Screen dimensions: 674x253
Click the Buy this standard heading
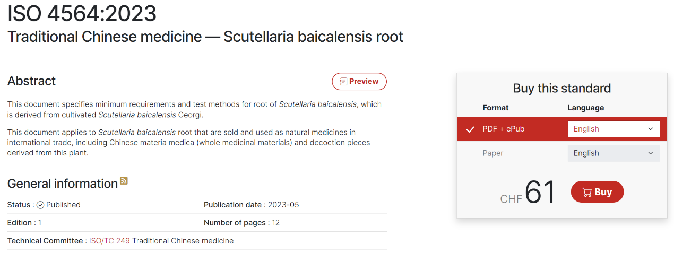(x=562, y=89)
